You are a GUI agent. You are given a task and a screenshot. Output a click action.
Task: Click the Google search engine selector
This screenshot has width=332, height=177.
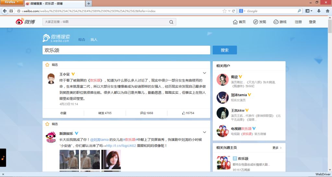click(242, 11)
